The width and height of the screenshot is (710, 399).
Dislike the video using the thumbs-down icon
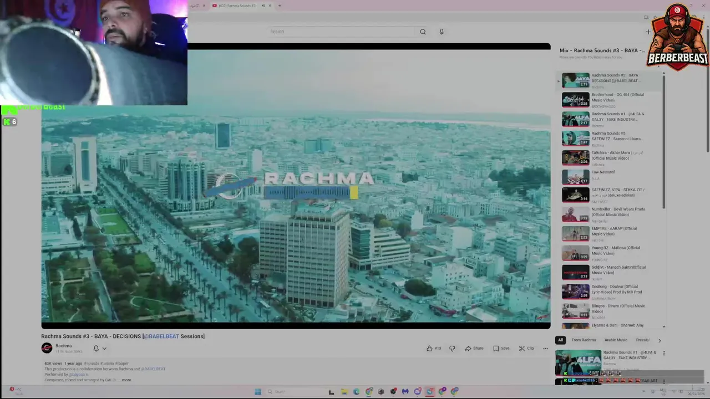(x=452, y=348)
